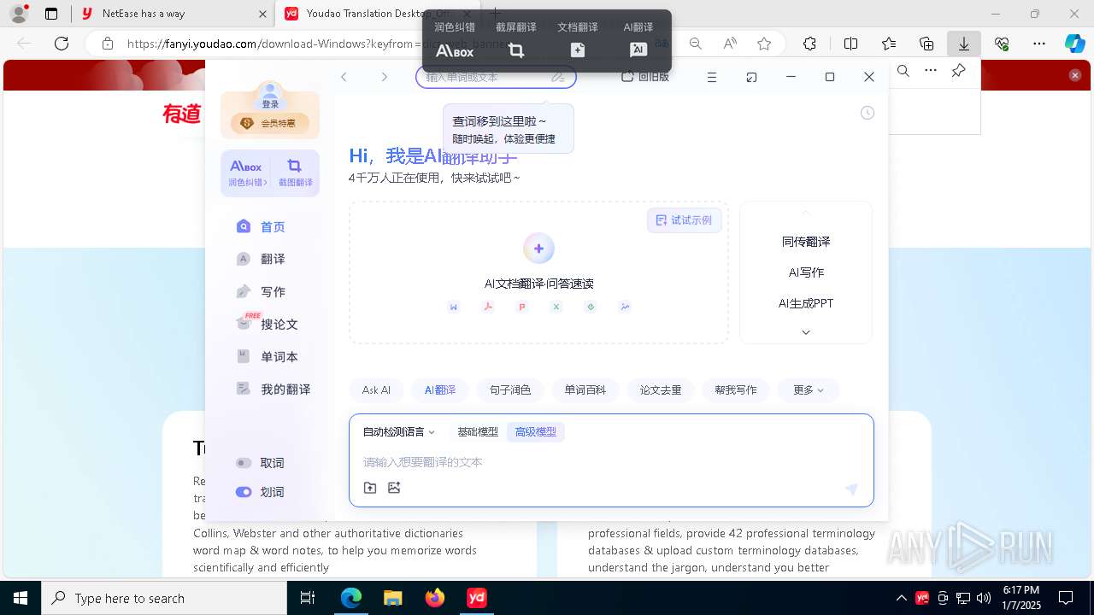The image size is (1094, 615).
Task: Open 我的翻译 my translations in sidebar
Action: (273, 389)
